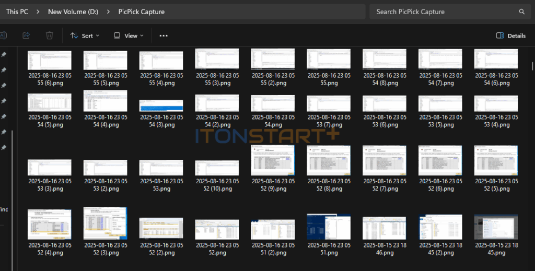The width and height of the screenshot is (535, 271).
Task: Click the Delete trash can icon
Action: (x=49, y=36)
